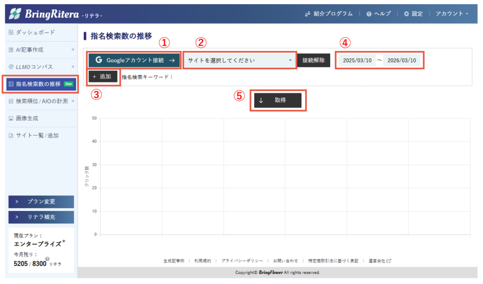Click the start date field 2025/03/10
483x284 pixels.
click(357, 60)
